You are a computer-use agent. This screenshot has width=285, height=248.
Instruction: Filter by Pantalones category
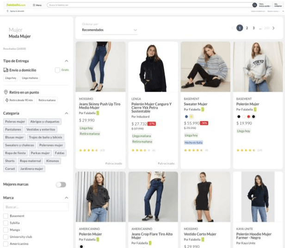click(13, 129)
